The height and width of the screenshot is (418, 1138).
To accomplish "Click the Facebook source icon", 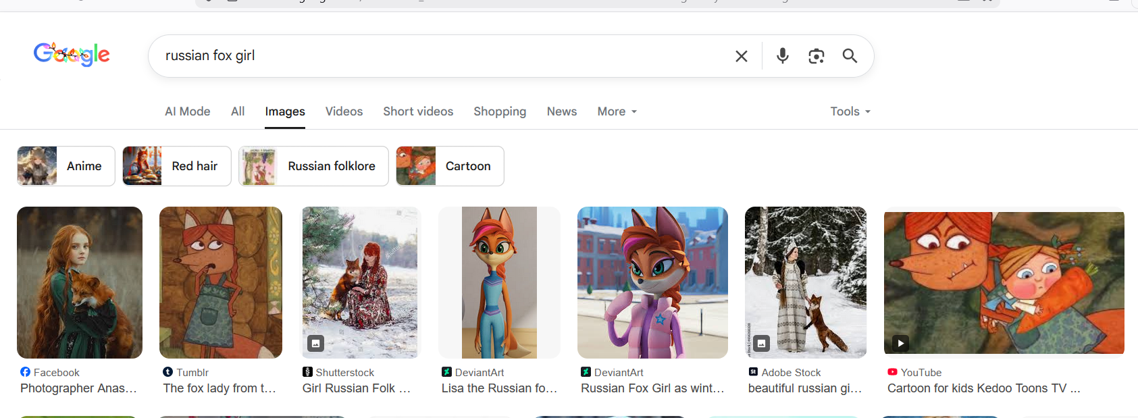I will point(25,372).
